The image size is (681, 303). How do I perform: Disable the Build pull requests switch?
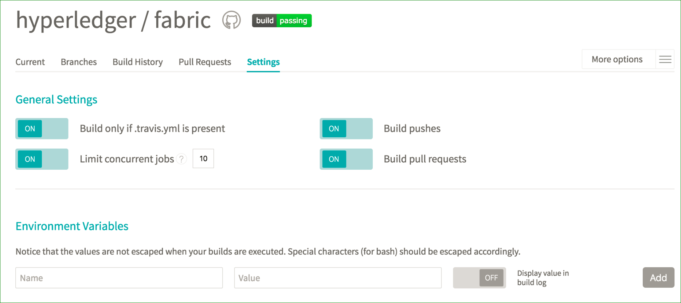pyautogui.click(x=346, y=159)
